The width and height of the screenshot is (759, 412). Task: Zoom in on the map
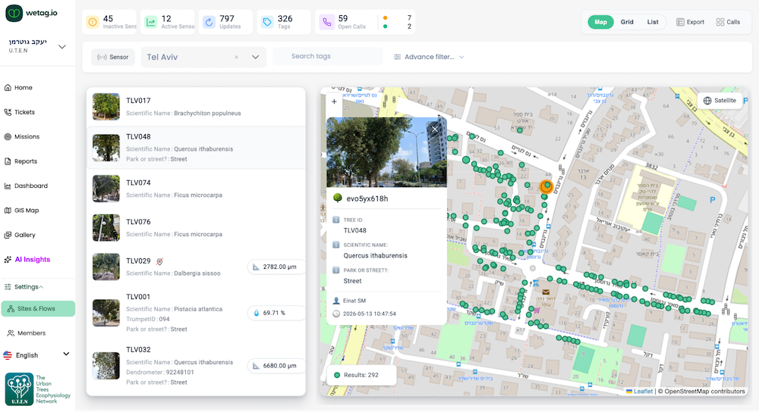tap(334, 101)
